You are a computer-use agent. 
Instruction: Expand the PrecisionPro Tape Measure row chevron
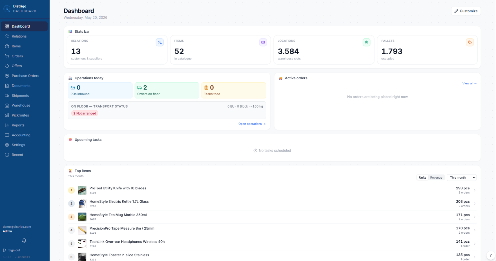(x=475, y=230)
